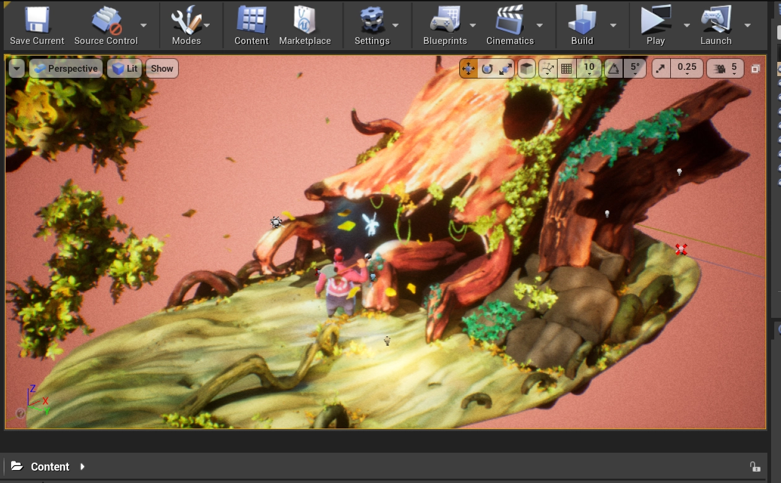Click the Show button in viewport

click(162, 69)
